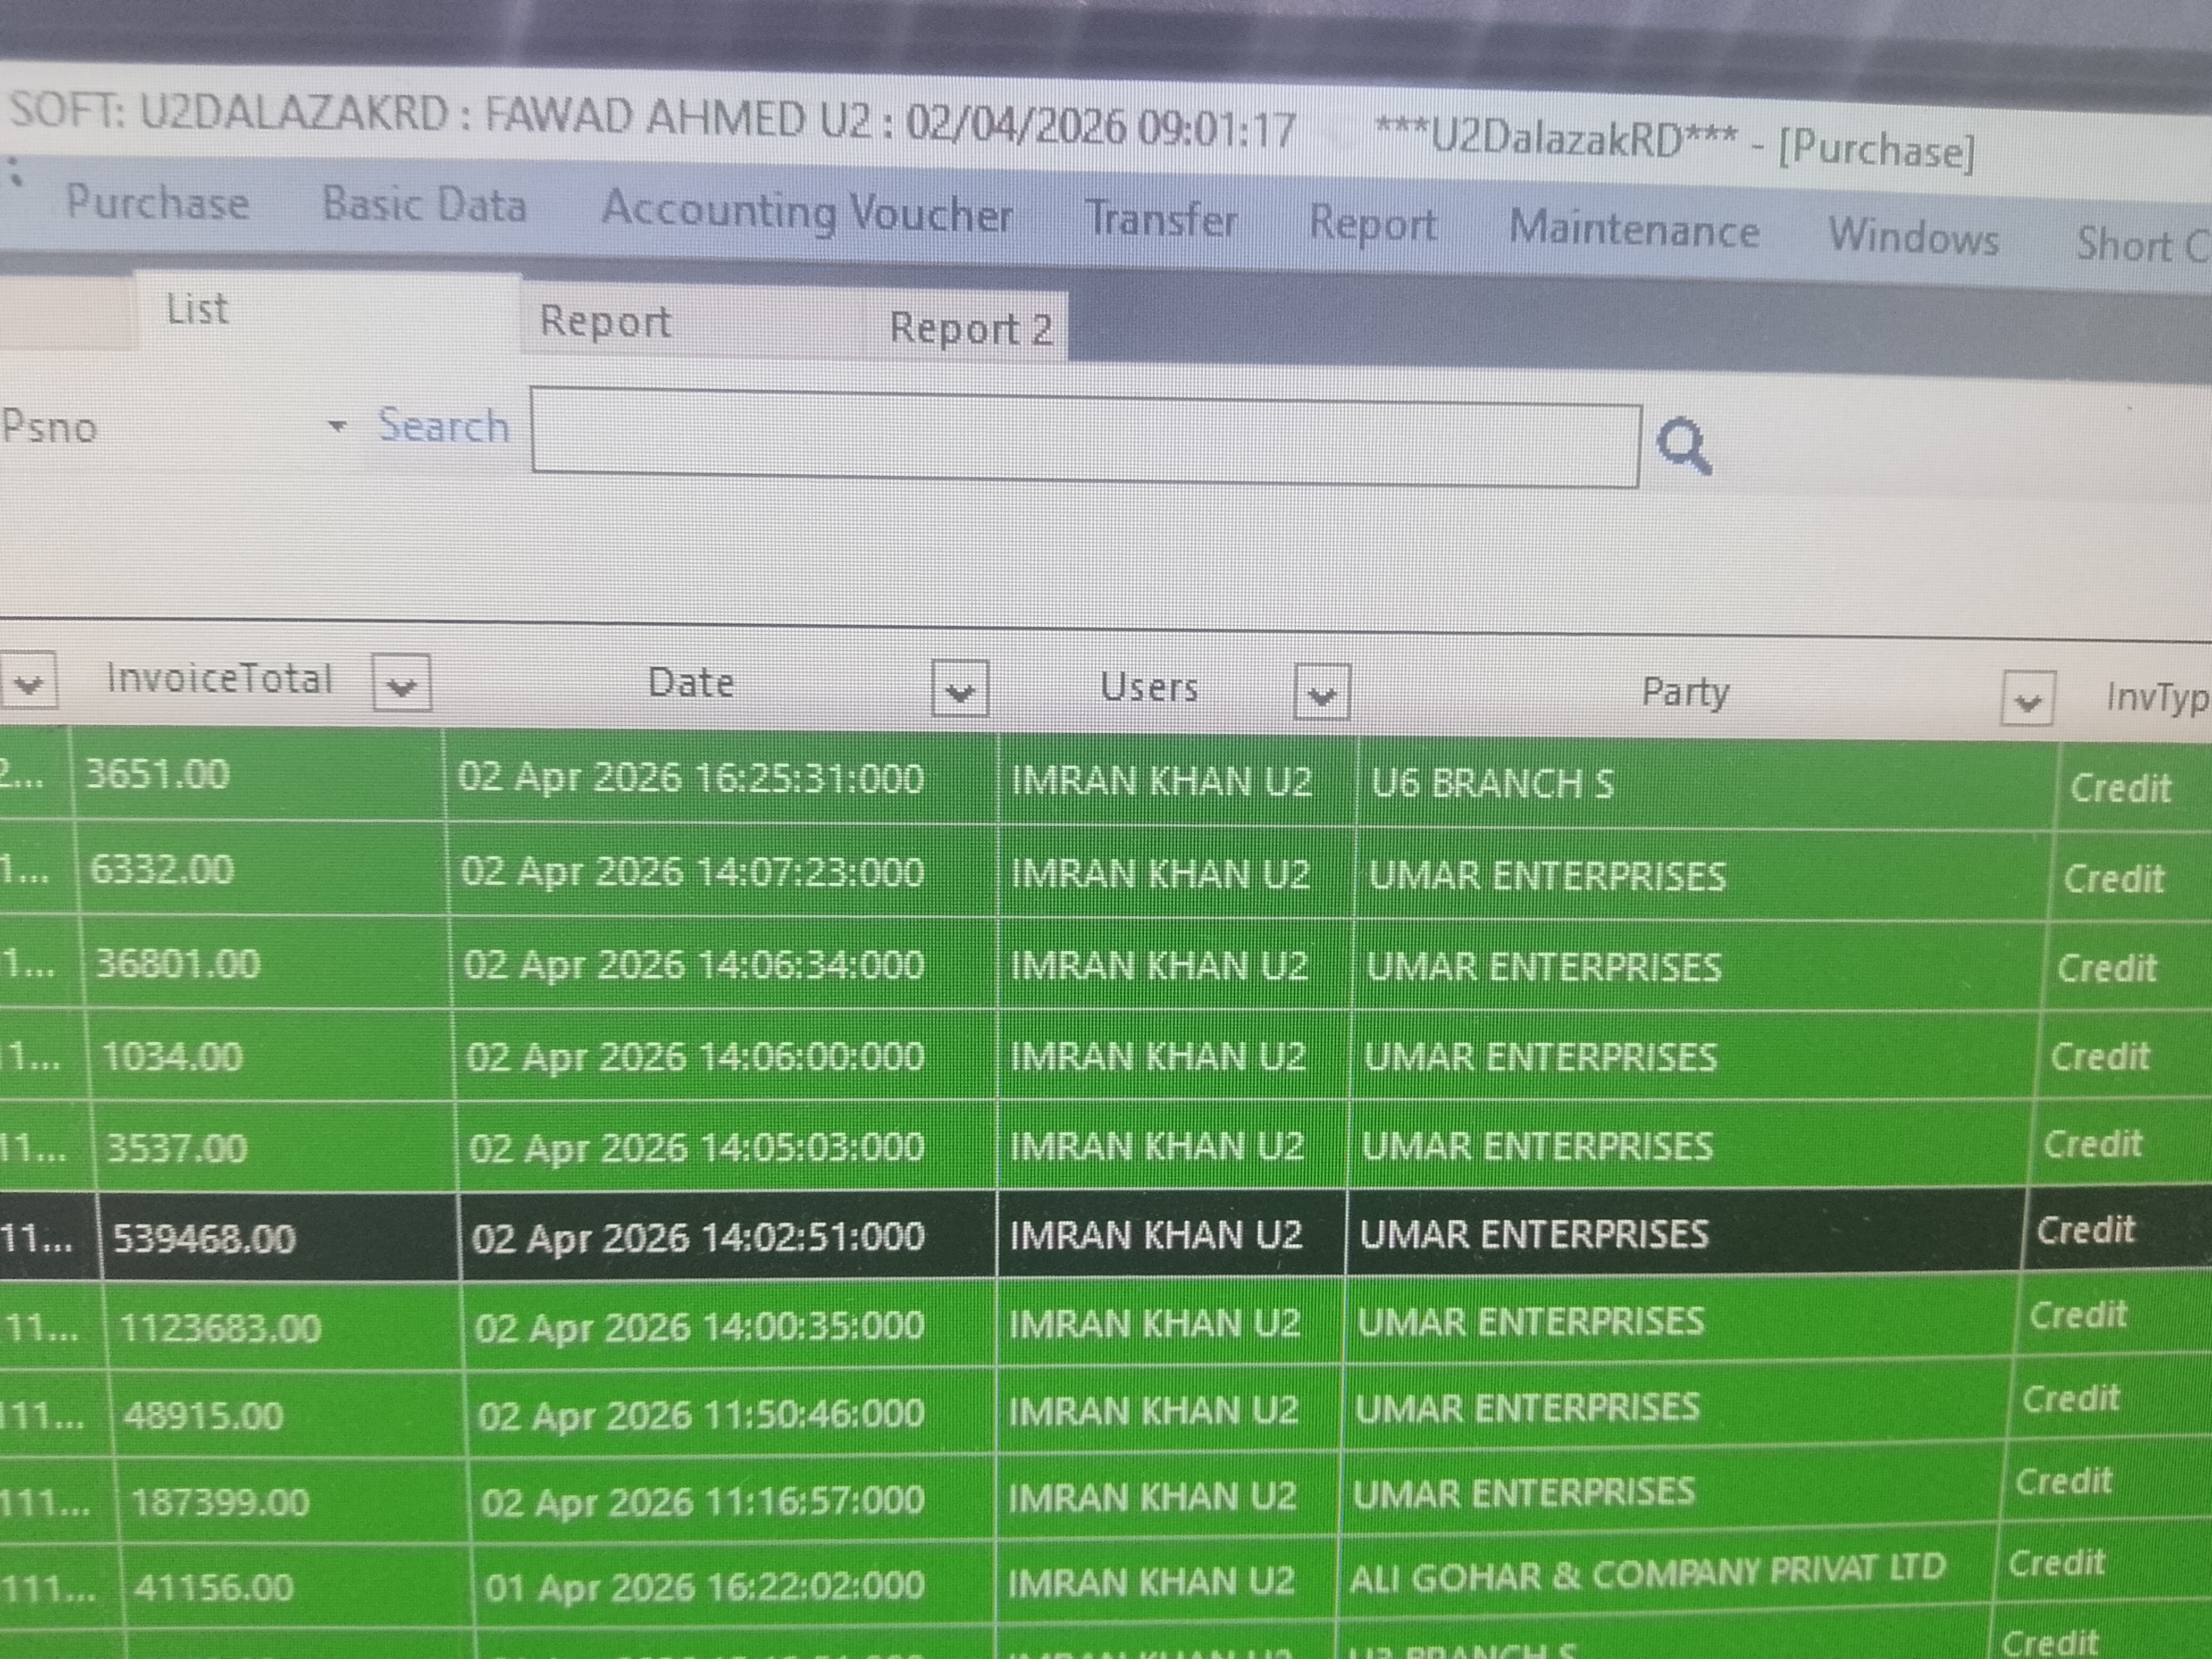Screen dimensions: 2212x1659
Task: Select invoice total 3537.00 cell
Action: click(276, 1146)
